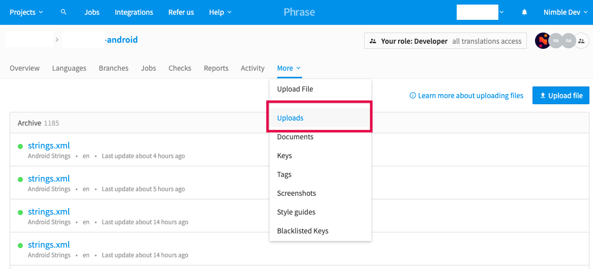
Task: Open Learn more about uploading files link
Action: (x=470, y=96)
